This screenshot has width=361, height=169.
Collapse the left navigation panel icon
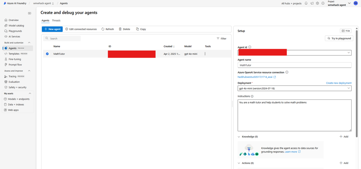[x=30, y=13]
